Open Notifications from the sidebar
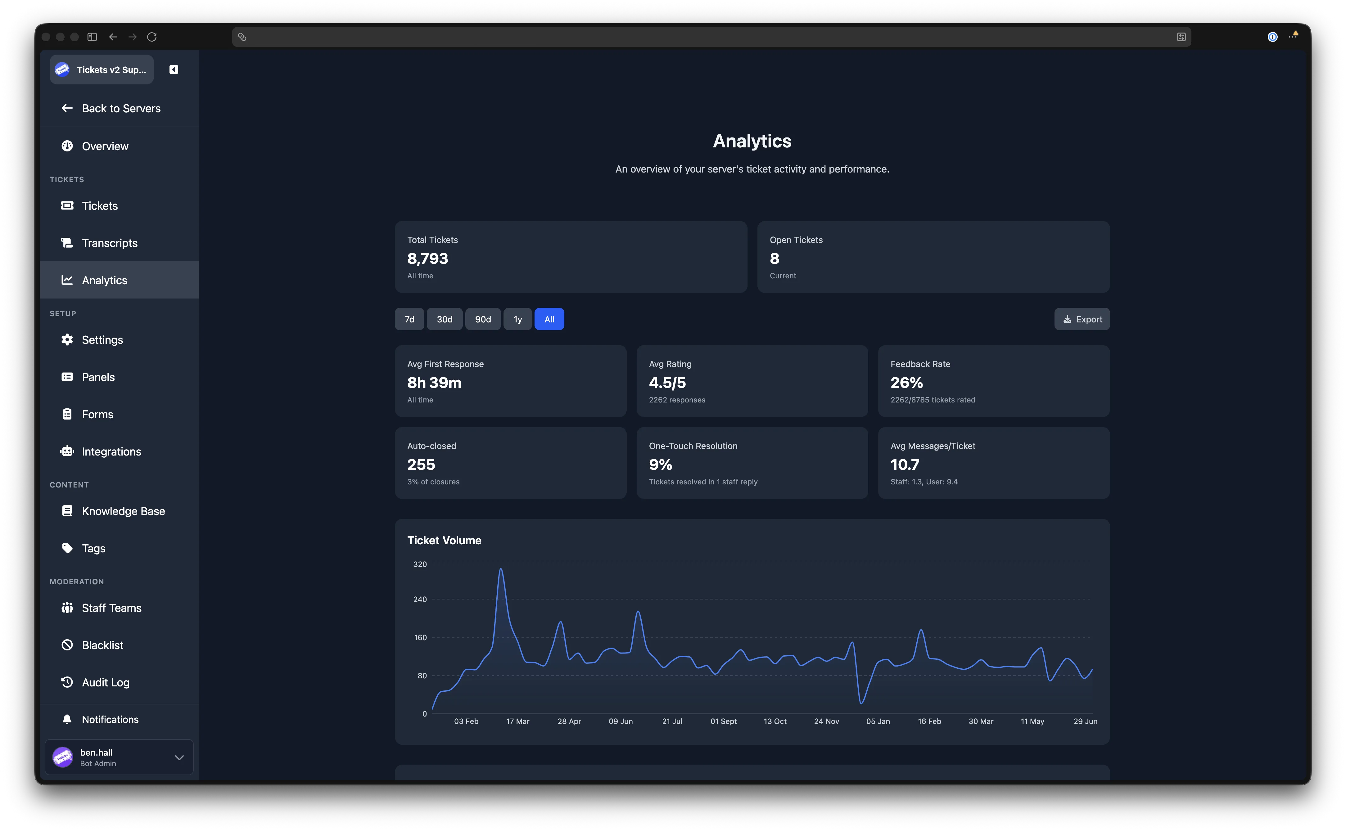The width and height of the screenshot is (1346, 831). (x=119, y=719)
